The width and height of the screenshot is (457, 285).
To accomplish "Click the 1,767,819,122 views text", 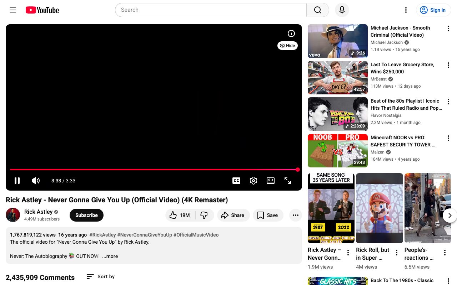I will pos(33,235).
